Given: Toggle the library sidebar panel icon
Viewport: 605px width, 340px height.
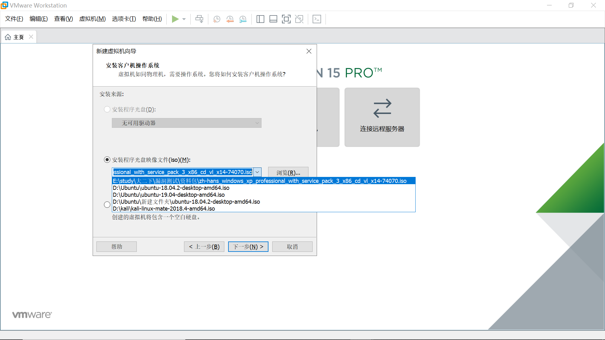Looking at the screenshot, I should [x=260, y=19].
